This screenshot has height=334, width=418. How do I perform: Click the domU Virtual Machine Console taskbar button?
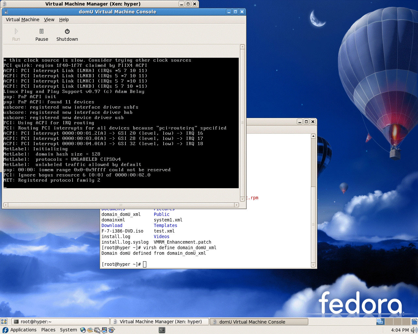259,322
